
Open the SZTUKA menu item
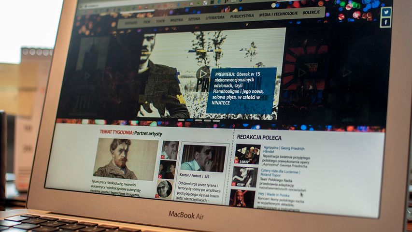click(194, 19)
